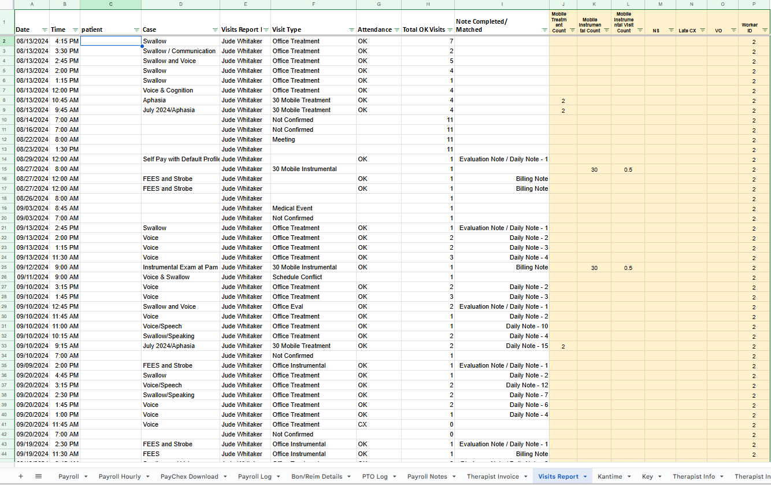Expand the PTO Log tab dropdown arrow
771x485 pixels.
395,477
